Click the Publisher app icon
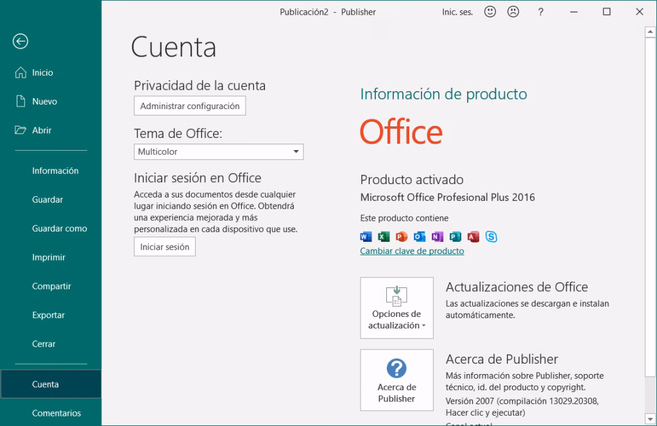 pyautogui.click(x=456, y=237)
